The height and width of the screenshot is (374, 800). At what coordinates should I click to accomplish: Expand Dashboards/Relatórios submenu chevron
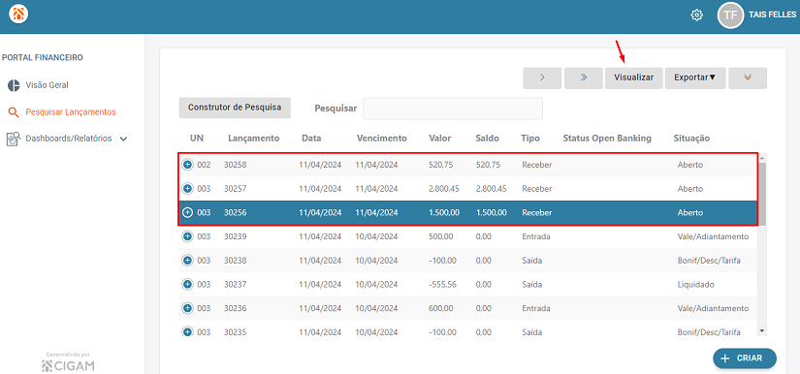[123, 140]
